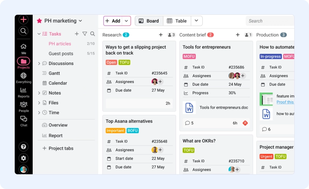
Task: Open the Add button dropdown arrow
Action: (127, 21)
